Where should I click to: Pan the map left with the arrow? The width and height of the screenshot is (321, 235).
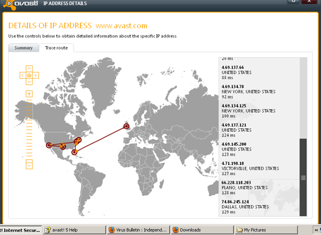(x=23, y=75)
